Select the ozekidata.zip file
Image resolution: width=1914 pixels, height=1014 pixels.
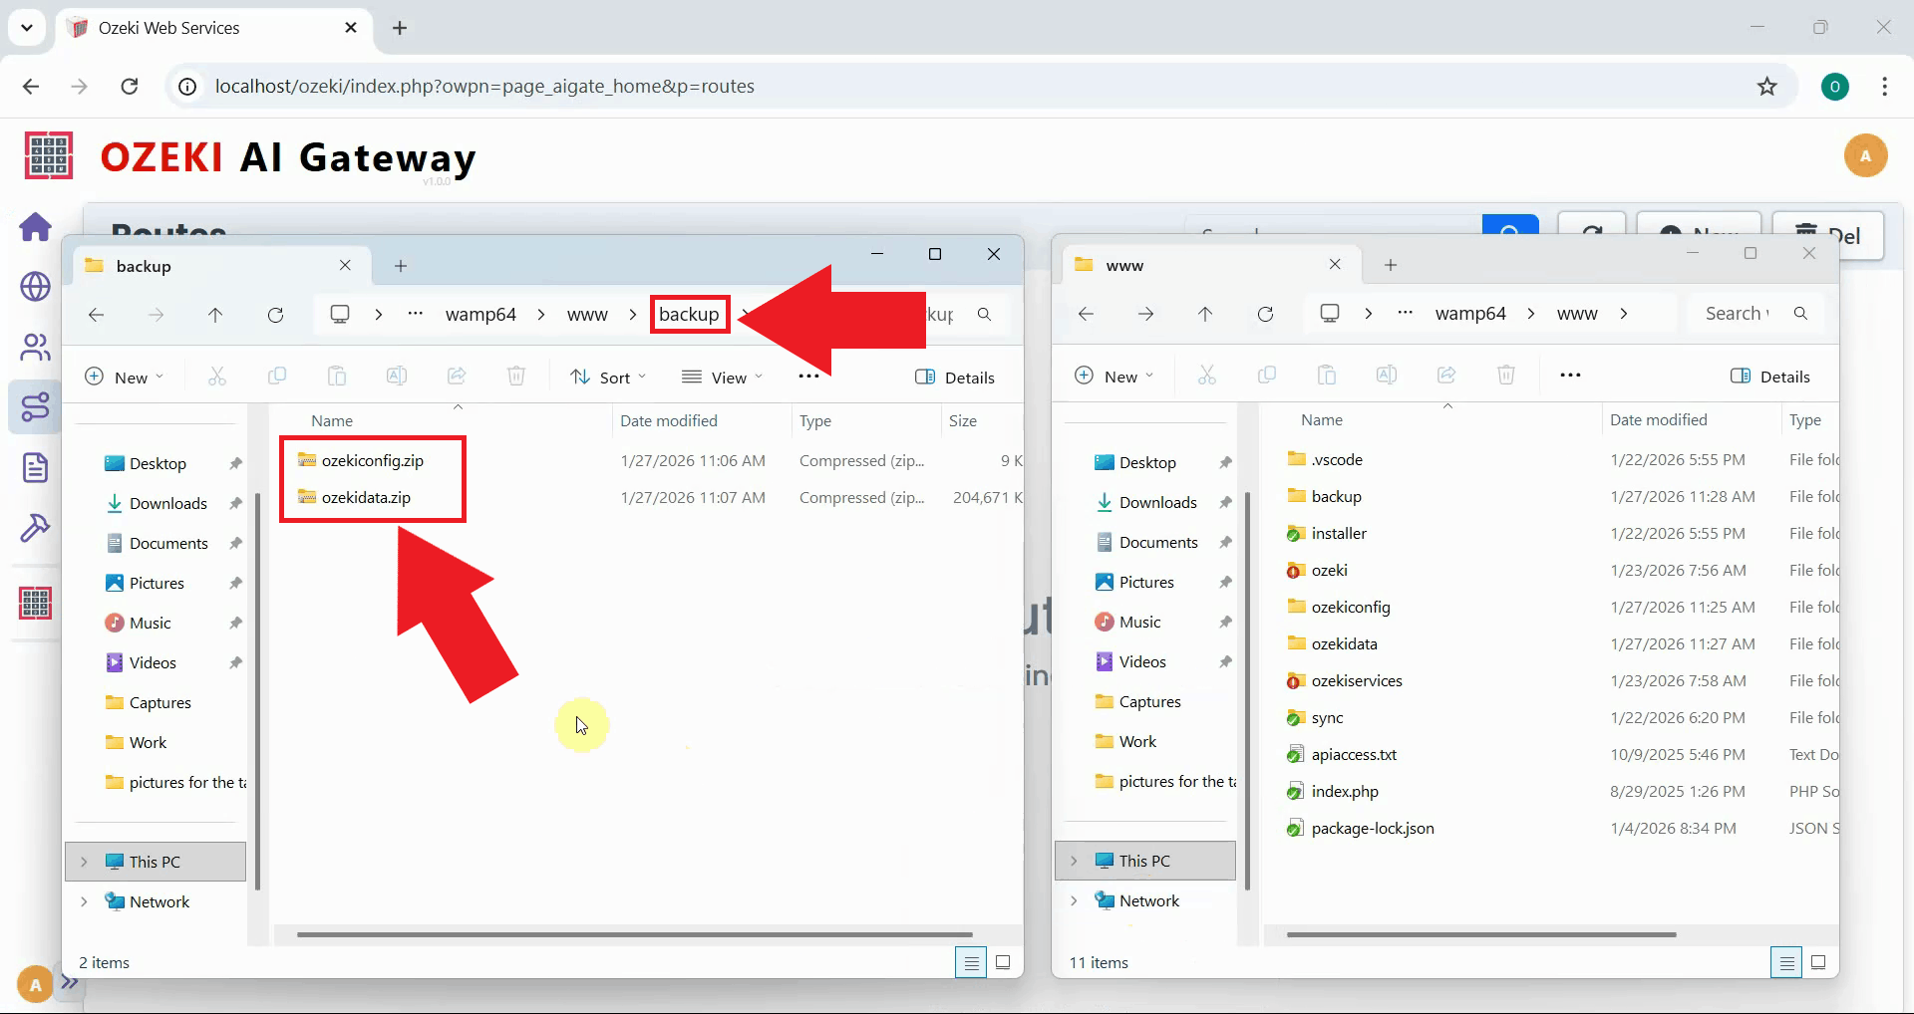pyautogui.click(x=366, y=498)
